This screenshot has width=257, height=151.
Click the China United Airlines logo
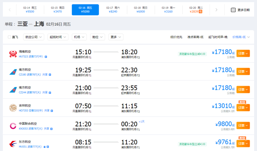pyautogui.click(x=13, y=126)
